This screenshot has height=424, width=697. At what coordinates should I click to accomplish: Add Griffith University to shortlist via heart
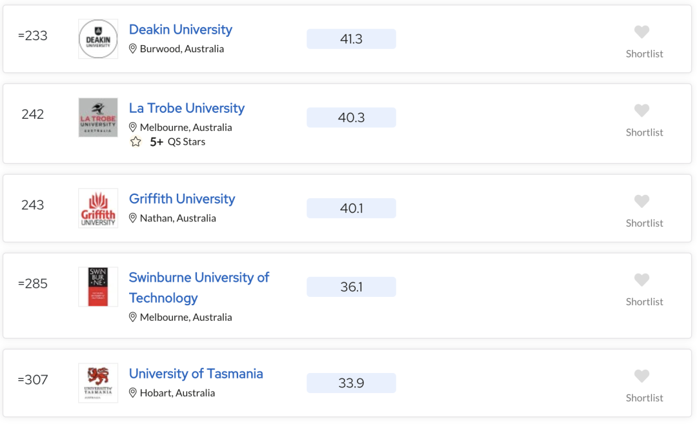click(x=641, y=201)
